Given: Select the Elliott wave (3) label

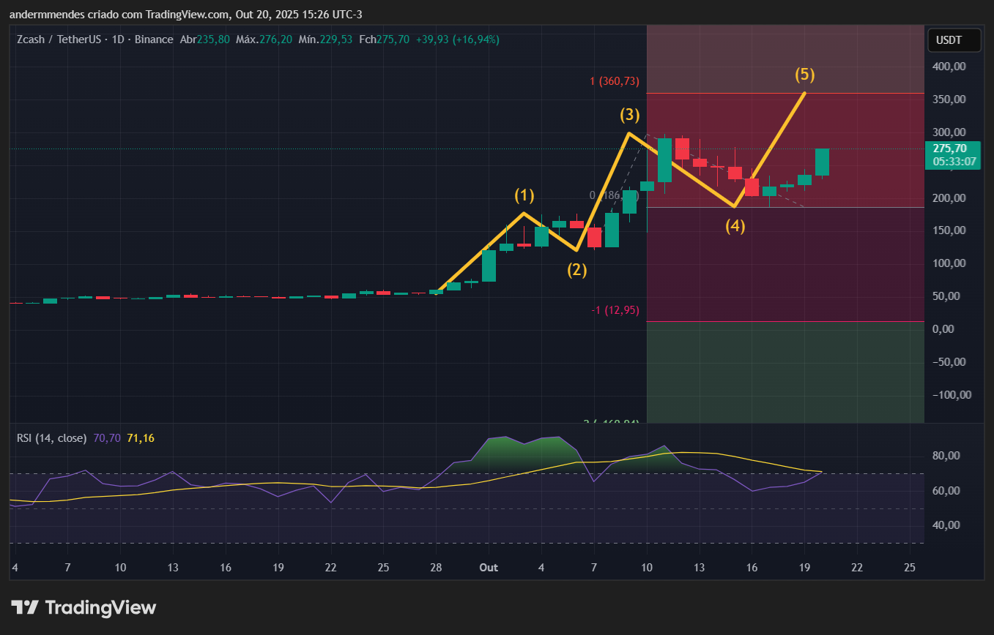Looking at the screenshot, I should click(629, 115).
